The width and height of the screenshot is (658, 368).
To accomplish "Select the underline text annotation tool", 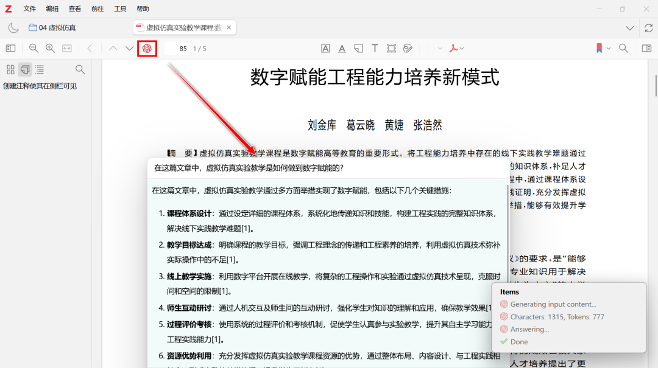I will 342,49.
